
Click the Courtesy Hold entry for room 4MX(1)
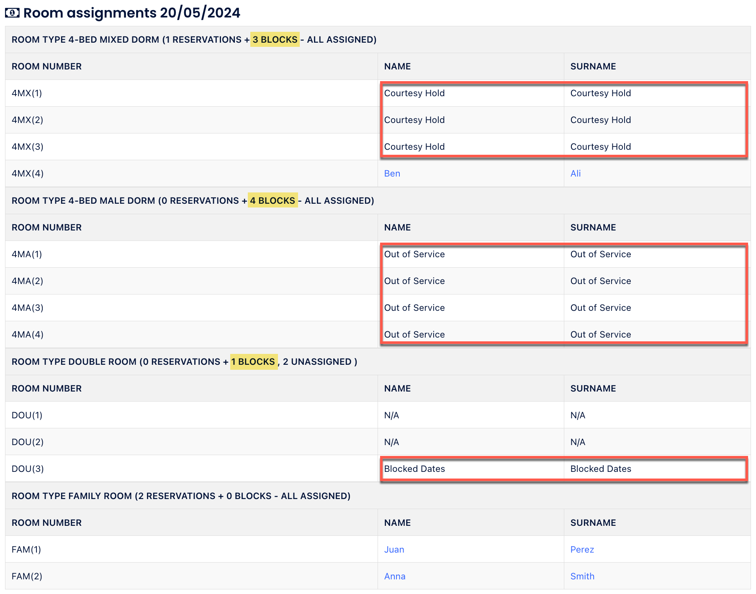(x=414, y=93)
